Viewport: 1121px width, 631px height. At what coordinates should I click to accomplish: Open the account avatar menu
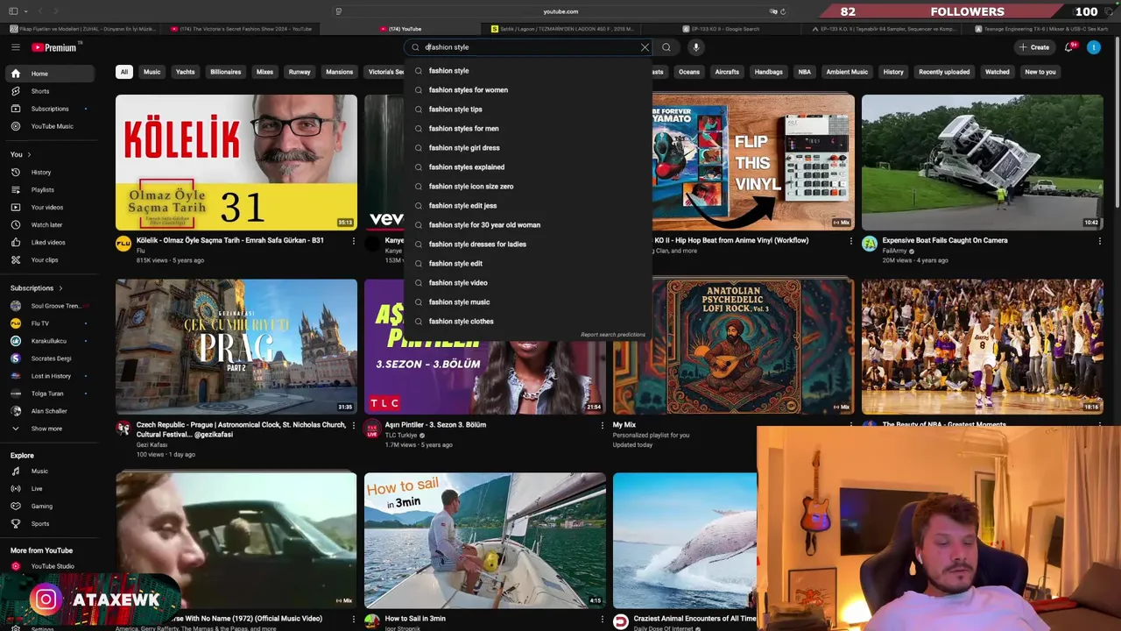tap(1094, 47)
